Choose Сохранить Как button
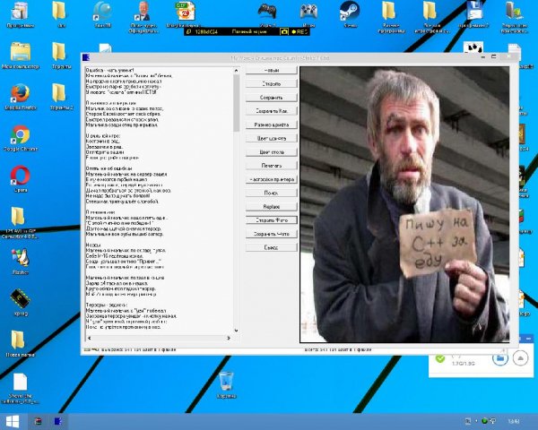Screen dimensions: 538x430 [272, 111]
